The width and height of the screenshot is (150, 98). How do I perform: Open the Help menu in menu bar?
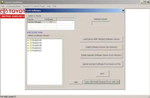[49, 6]
